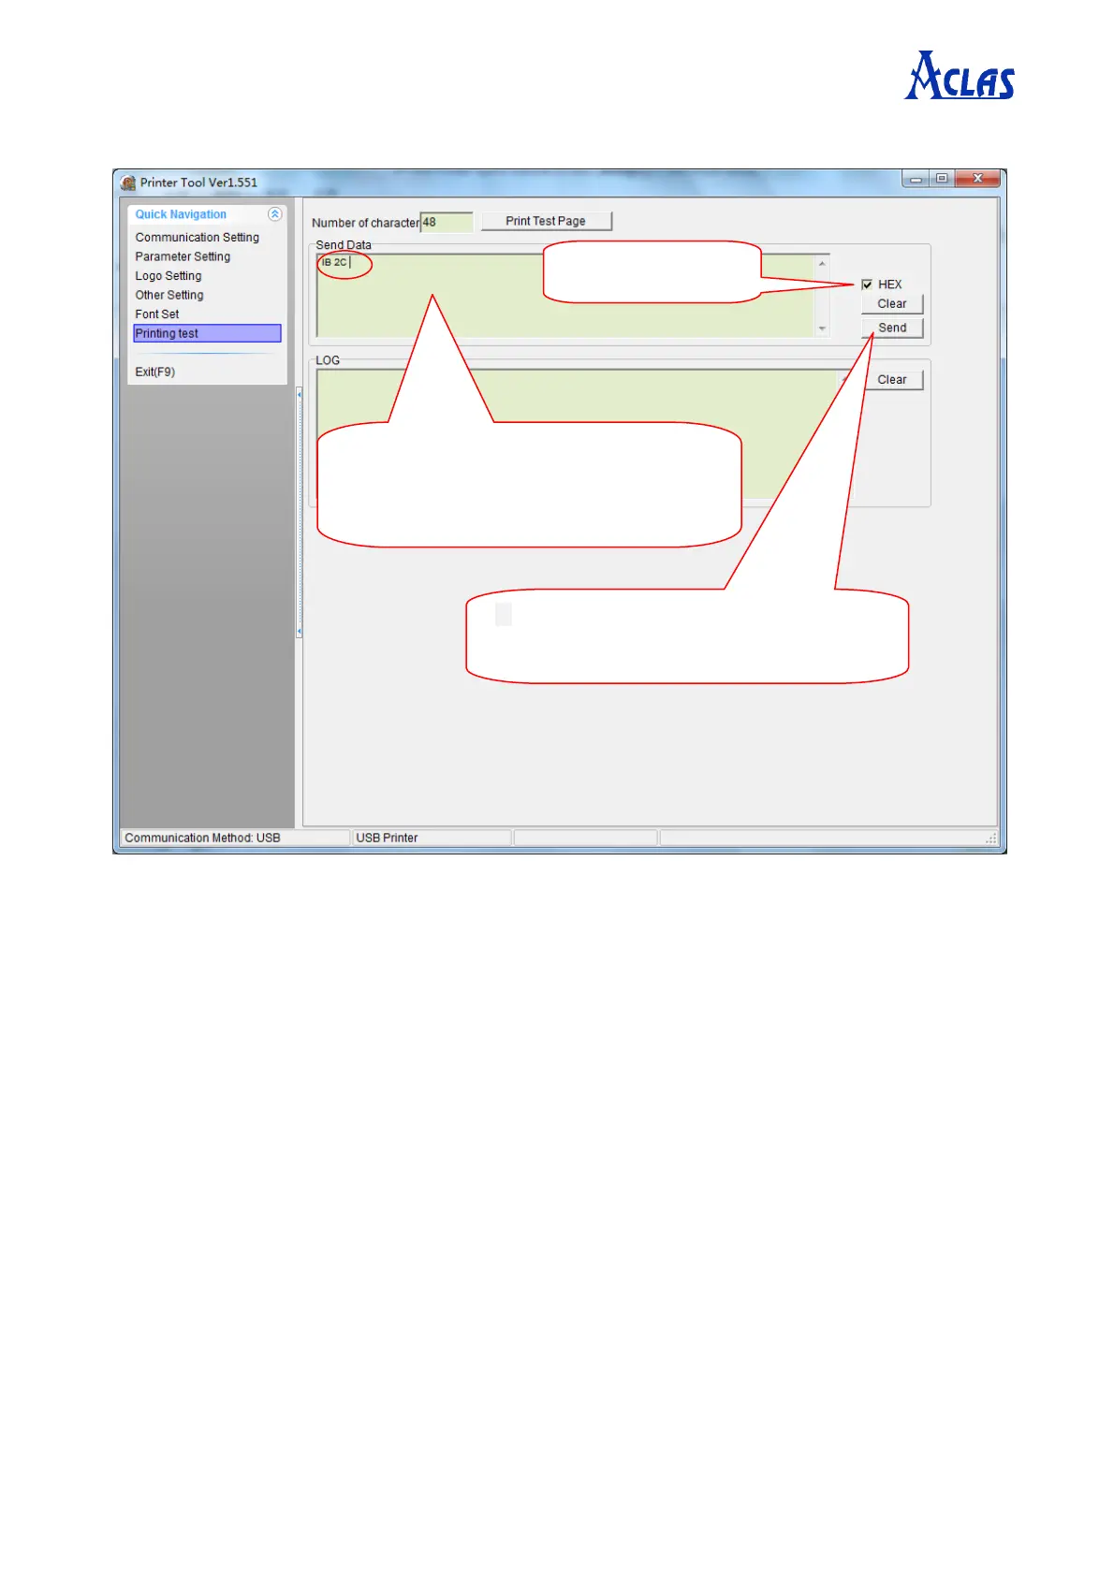Viewport: 1114px width, 1576px height.
Task: Clear the Send Data box
Action: click(892, 304)
